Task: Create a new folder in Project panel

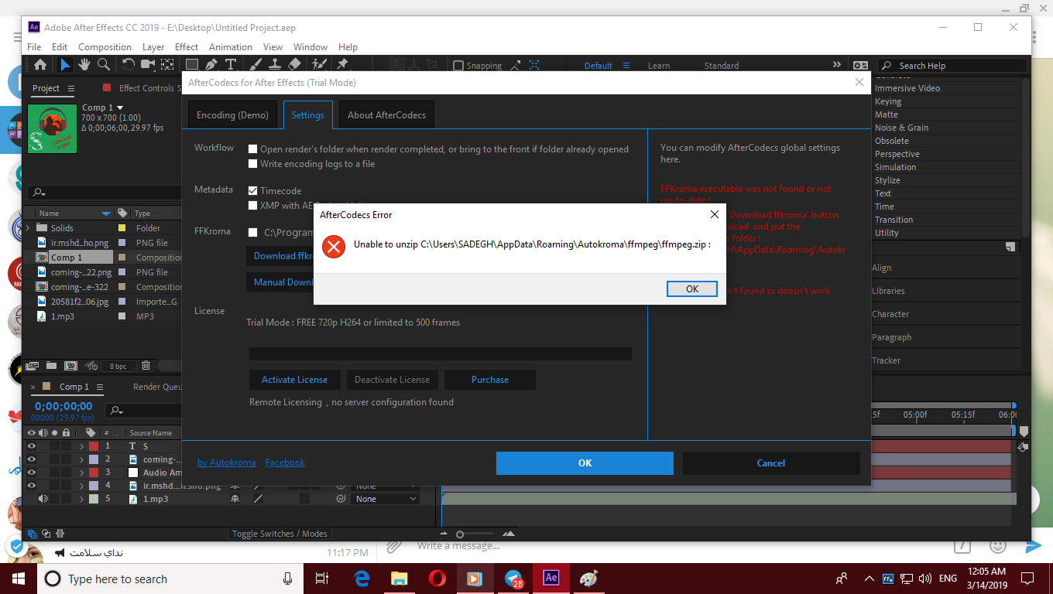Action: tap(51, 366)
